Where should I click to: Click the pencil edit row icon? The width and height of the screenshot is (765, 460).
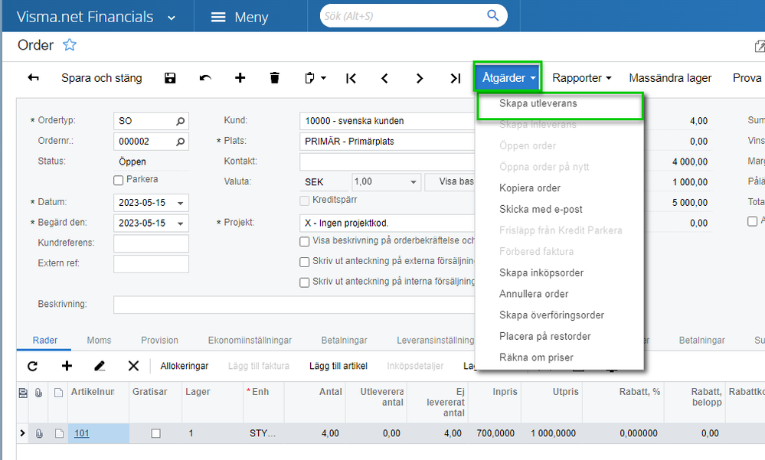100,366
